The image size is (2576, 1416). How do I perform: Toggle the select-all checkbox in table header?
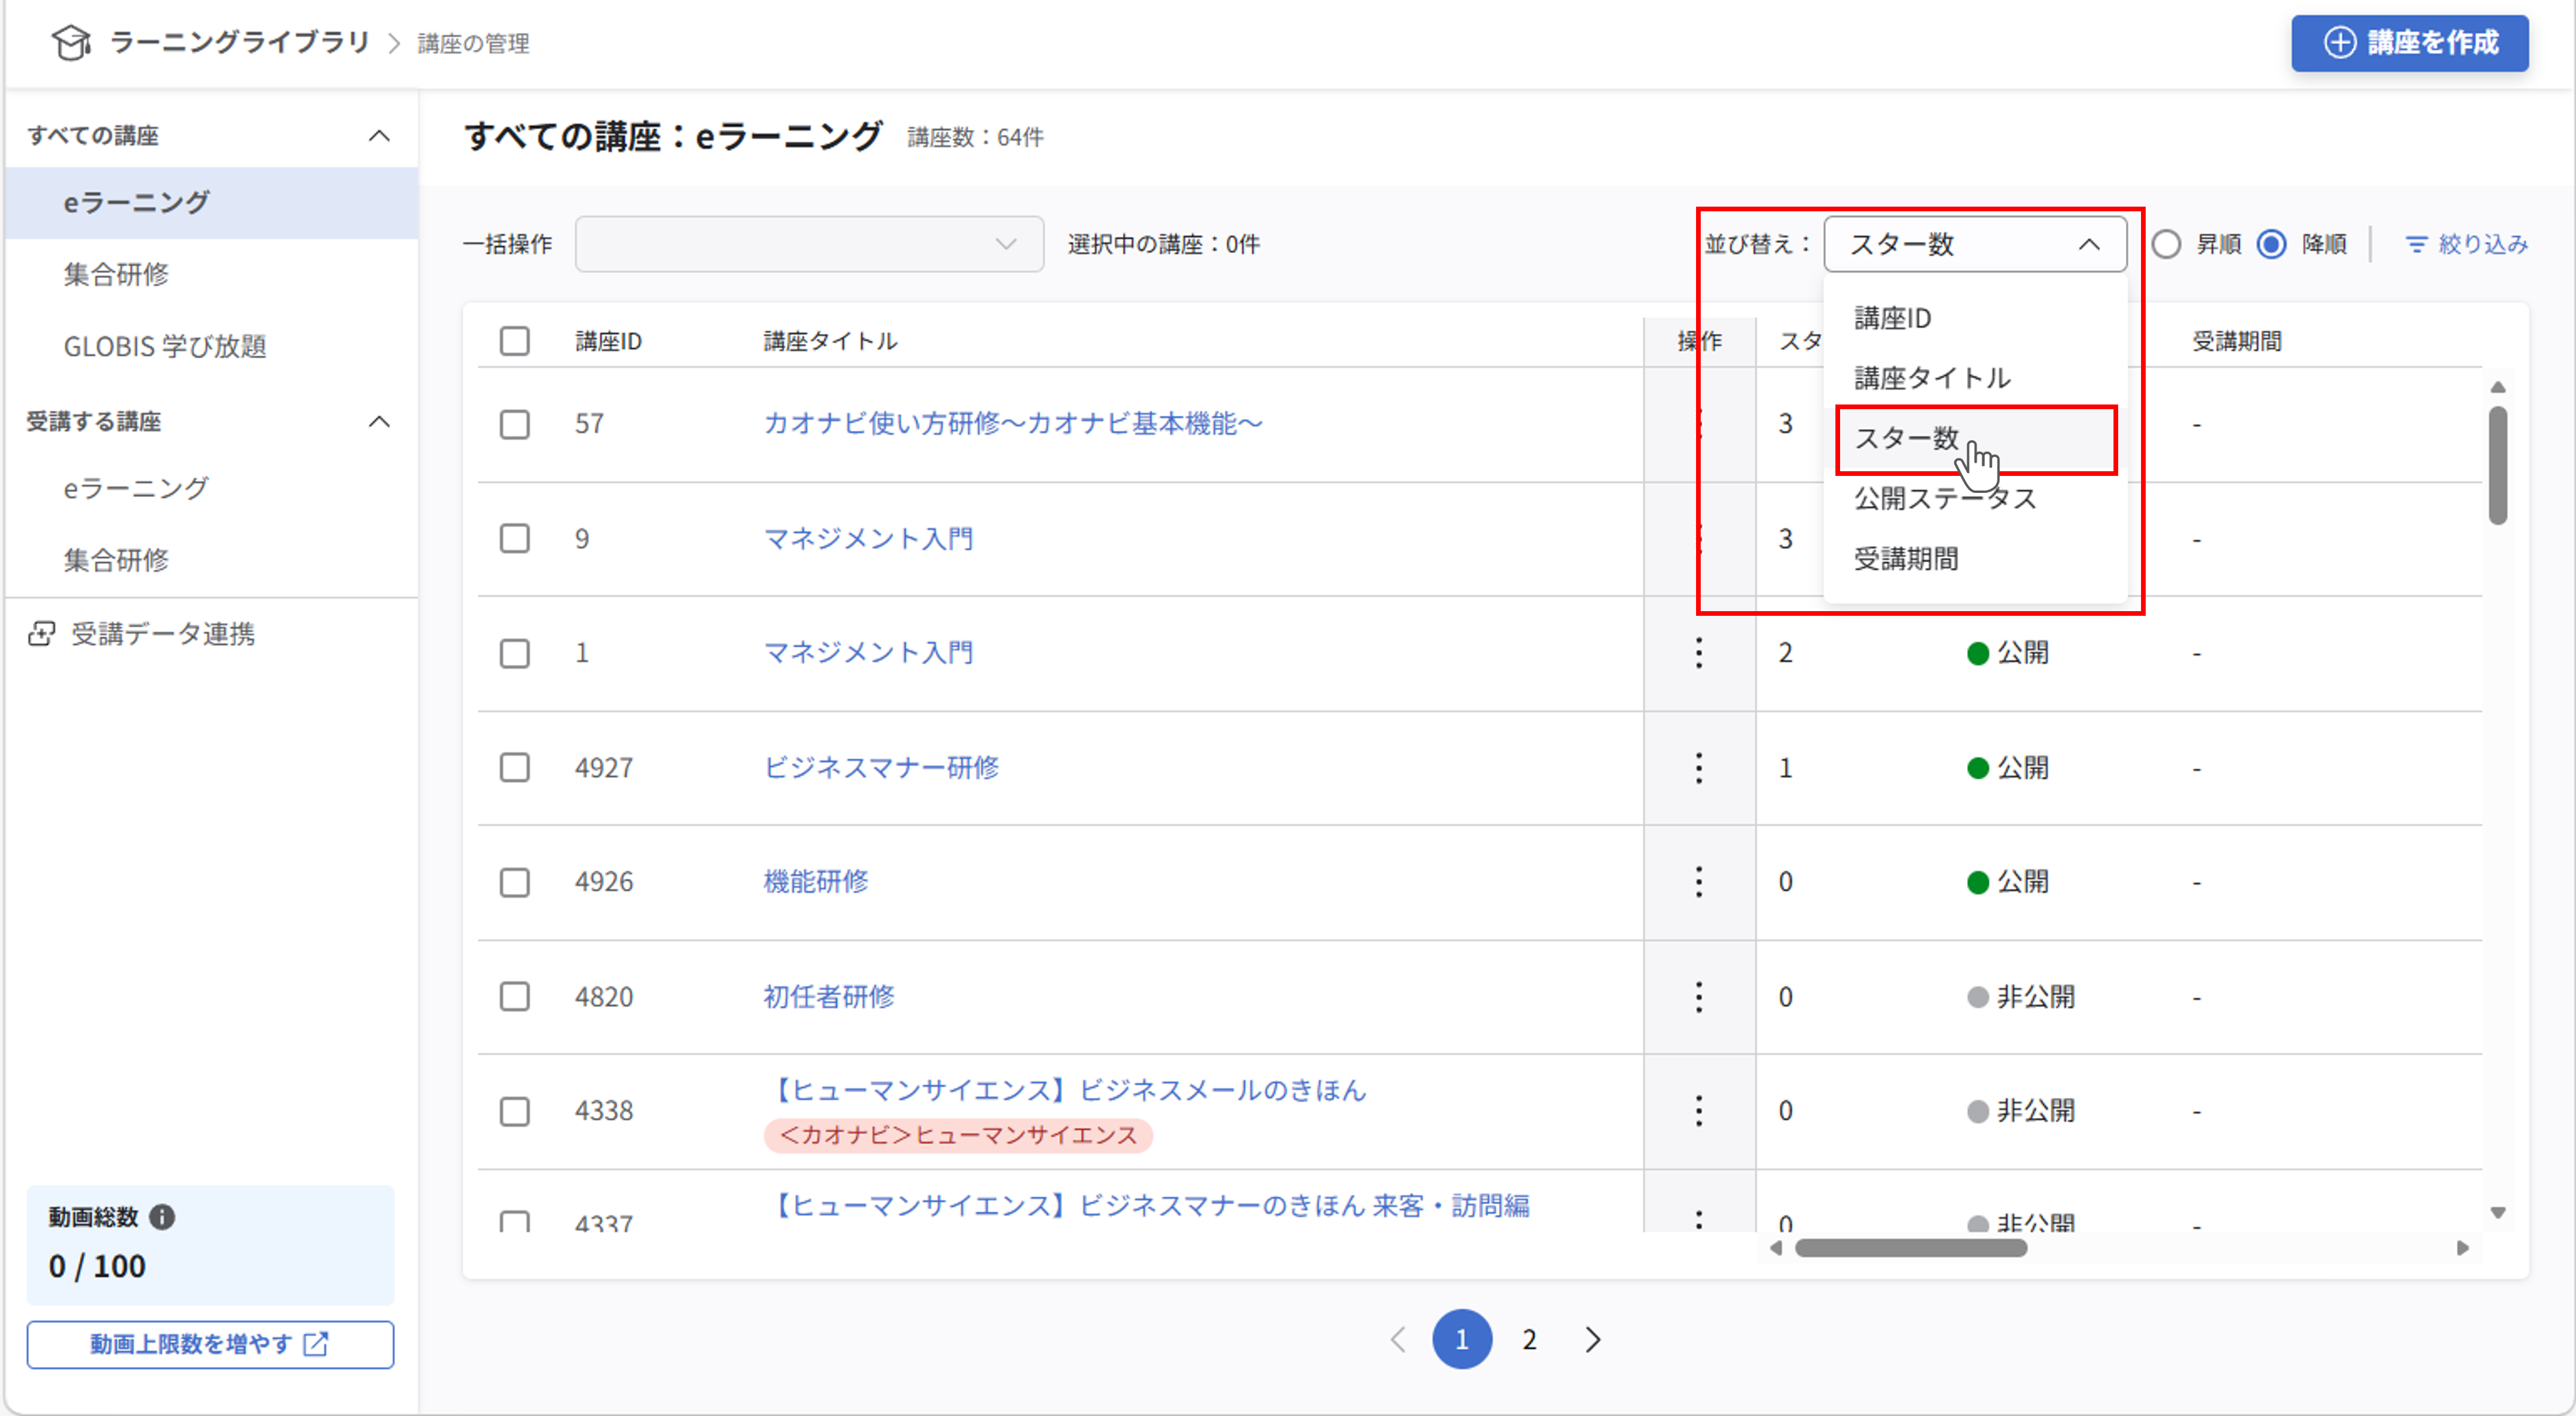click(x=515, y=341)
